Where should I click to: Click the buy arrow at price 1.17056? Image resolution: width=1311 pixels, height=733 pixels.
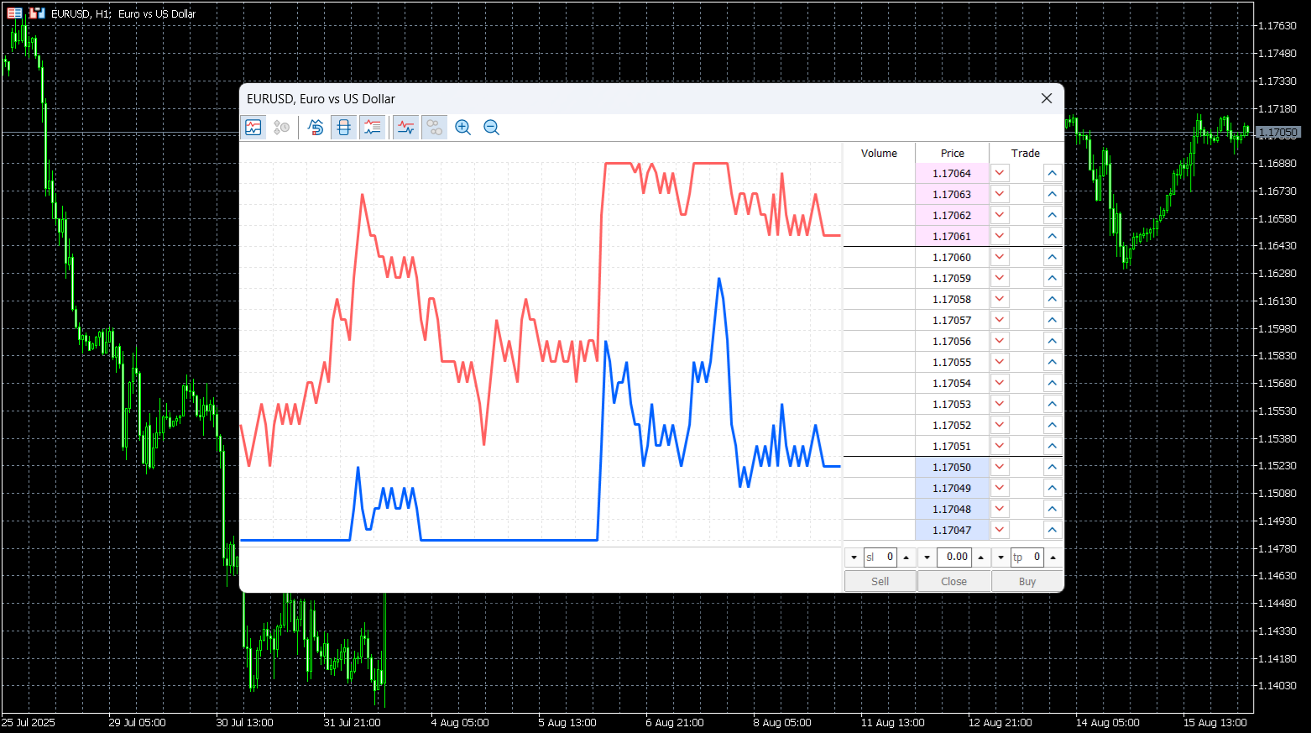pyautogui.click(x=1052, y=341)
